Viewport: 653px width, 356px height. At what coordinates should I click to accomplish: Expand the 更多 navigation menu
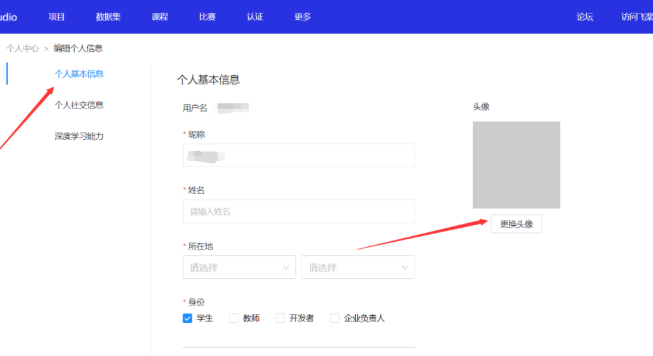pyautogui.click(x=303, y=17)
